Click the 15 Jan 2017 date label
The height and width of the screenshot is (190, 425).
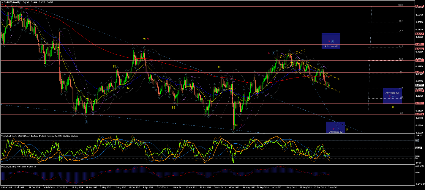click(91, 188)
